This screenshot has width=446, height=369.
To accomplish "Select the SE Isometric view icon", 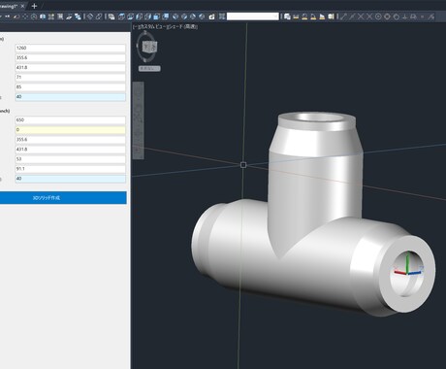I will 184,17.
